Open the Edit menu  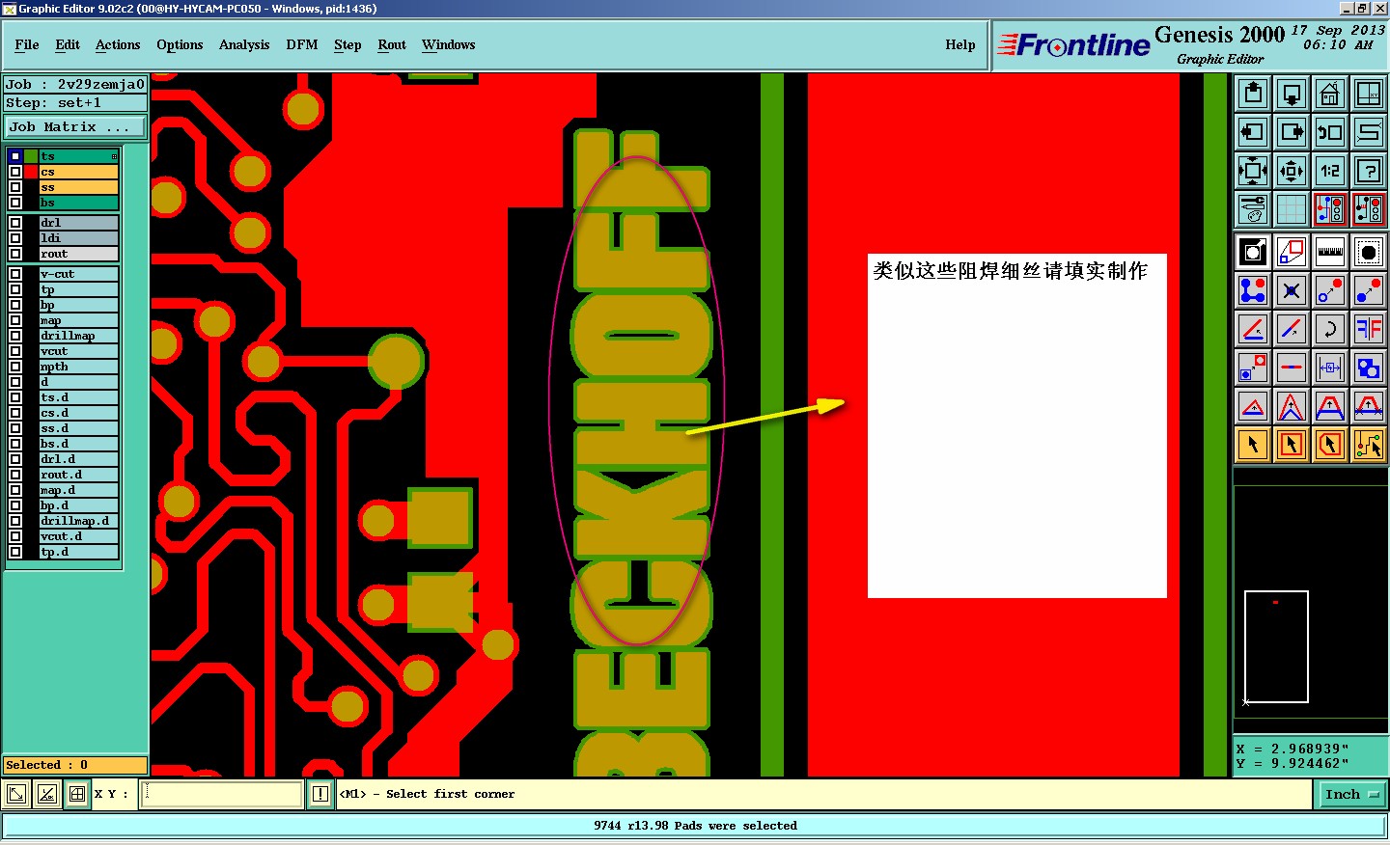tap(68, 44)
